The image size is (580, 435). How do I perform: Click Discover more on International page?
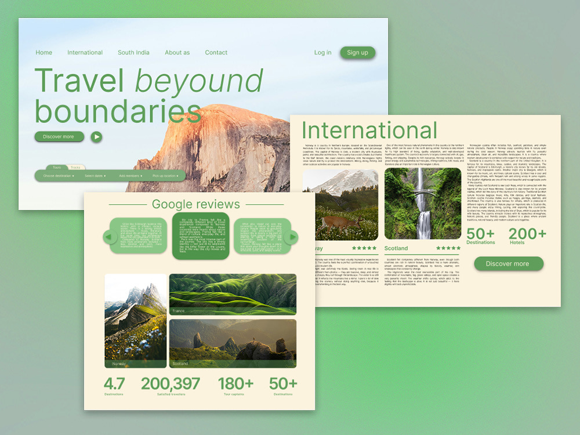[x=509, y=264]
